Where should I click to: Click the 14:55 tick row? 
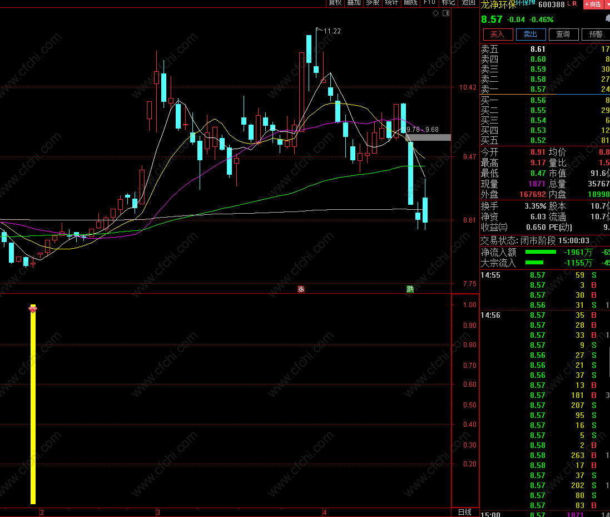[544, 275]
